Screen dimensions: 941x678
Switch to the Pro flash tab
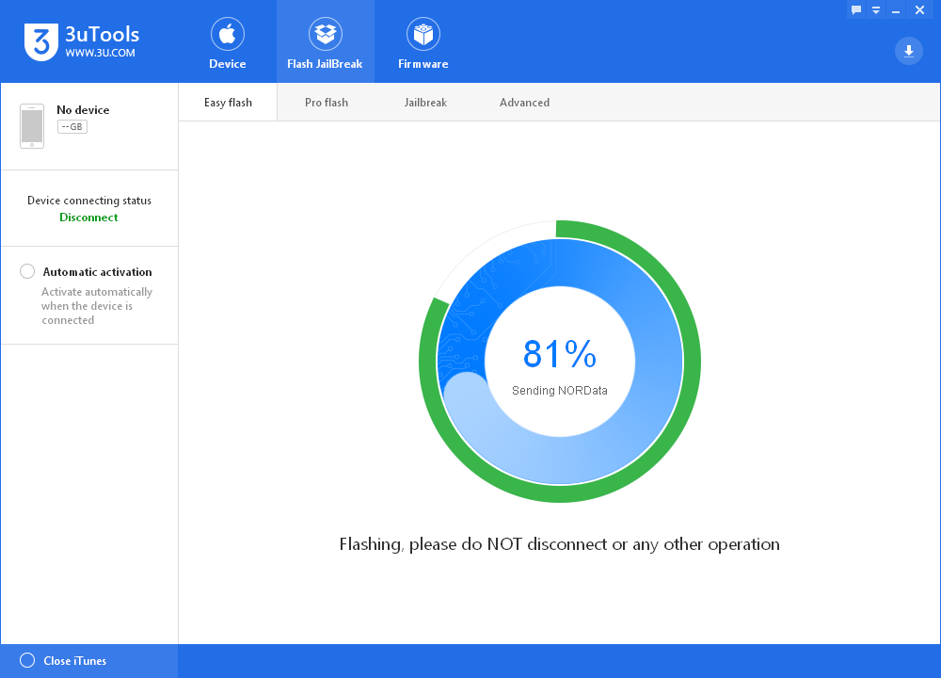click(327, 103)
